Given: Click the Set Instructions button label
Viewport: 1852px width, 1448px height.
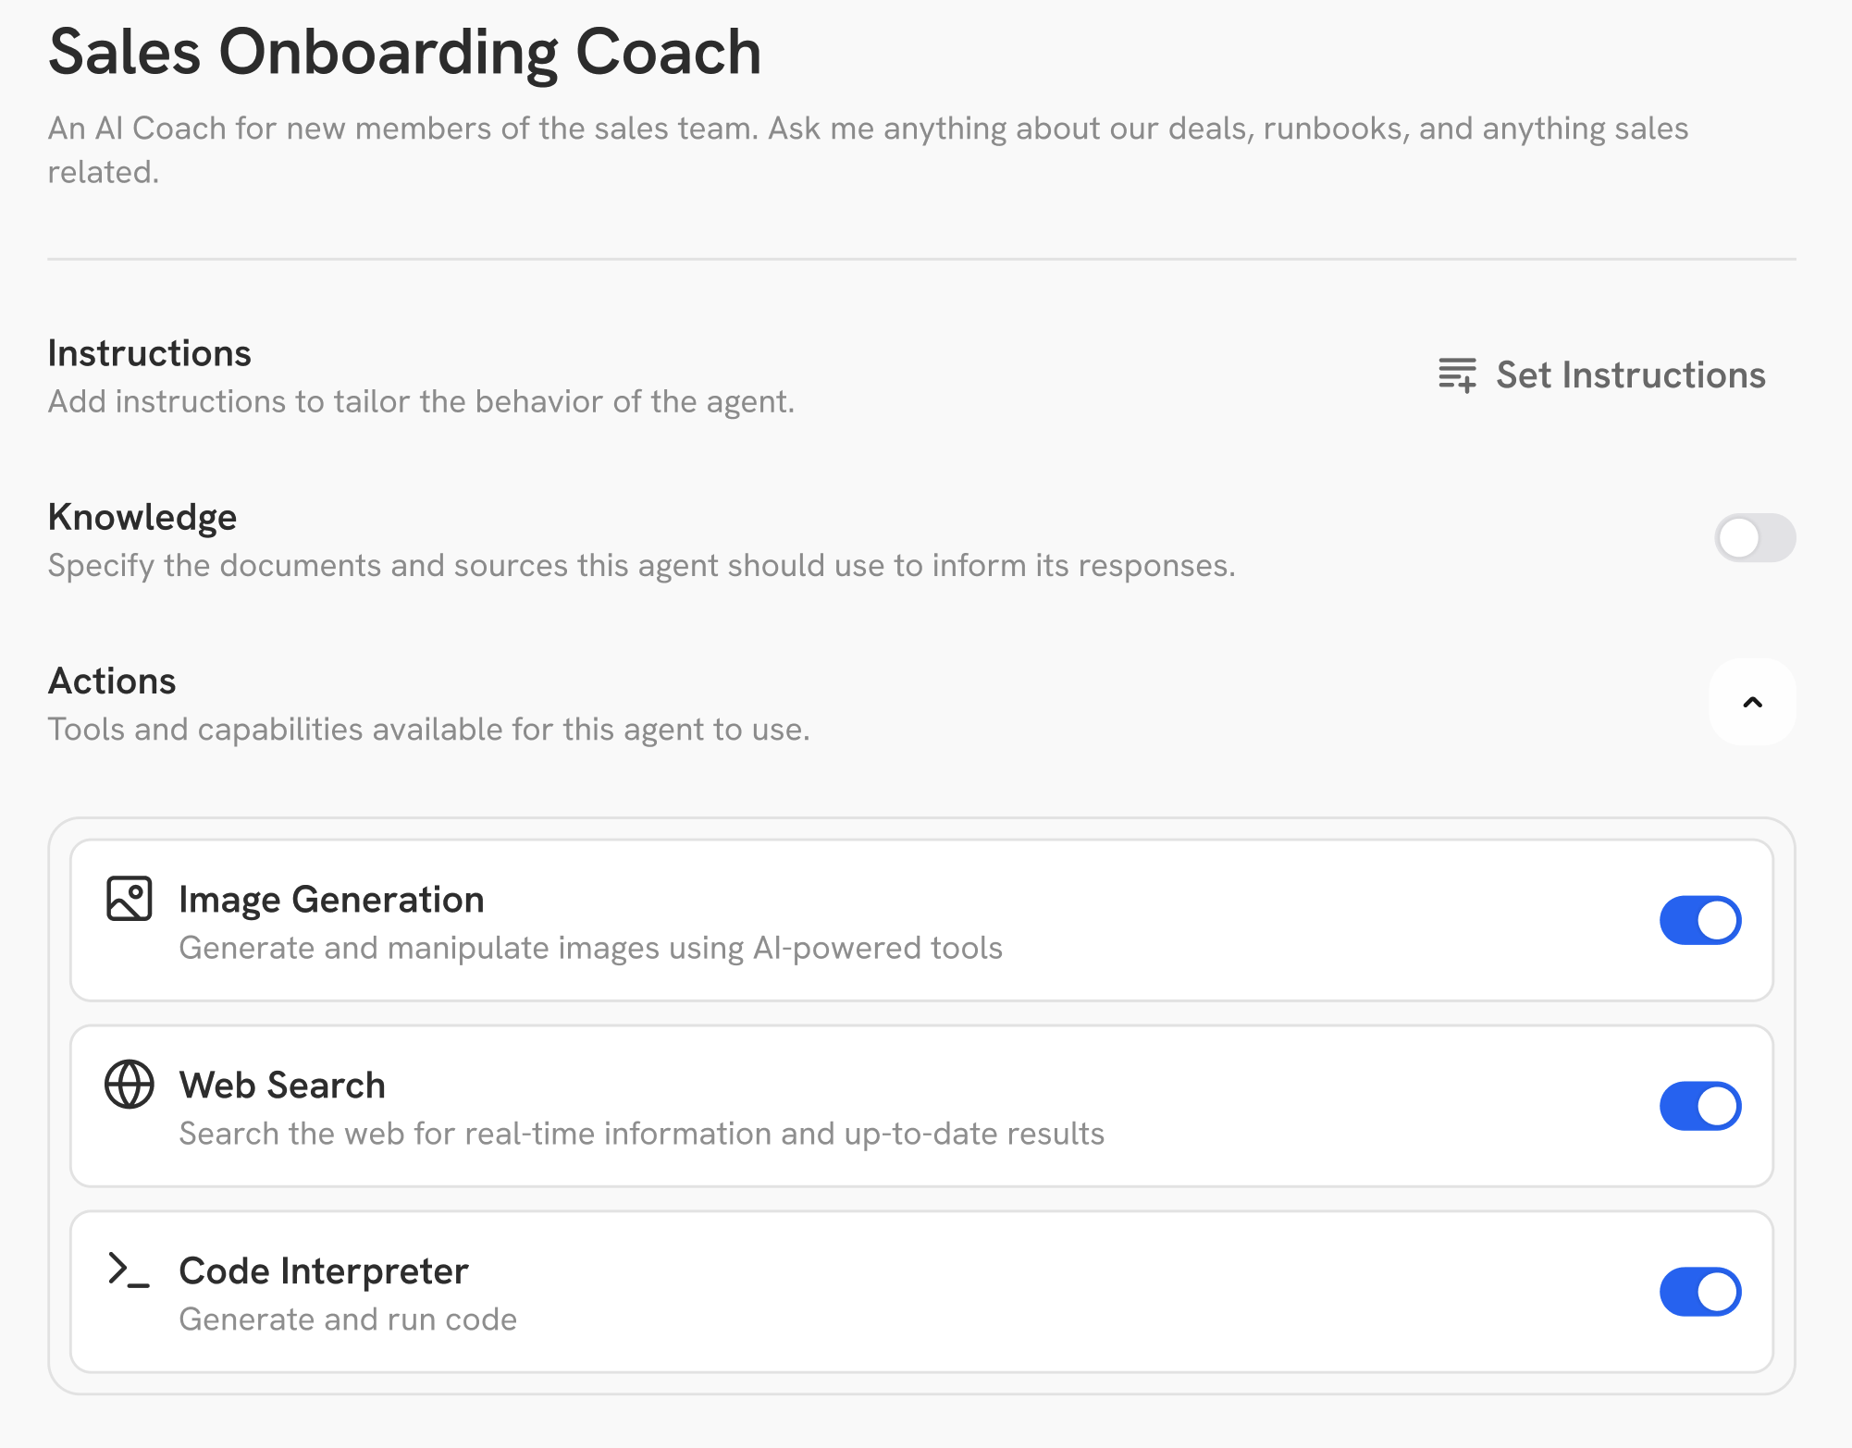Looking at the screenshot, I should click(x=1630, y=375).
